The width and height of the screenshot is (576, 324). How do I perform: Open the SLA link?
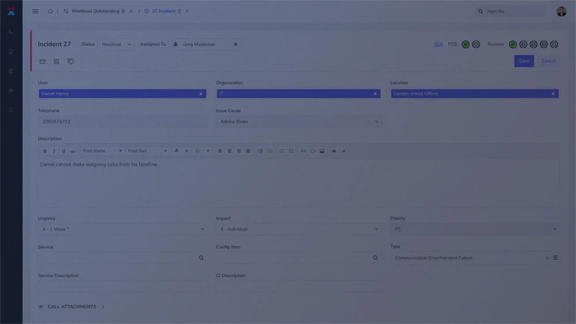[x=438, y=44]
